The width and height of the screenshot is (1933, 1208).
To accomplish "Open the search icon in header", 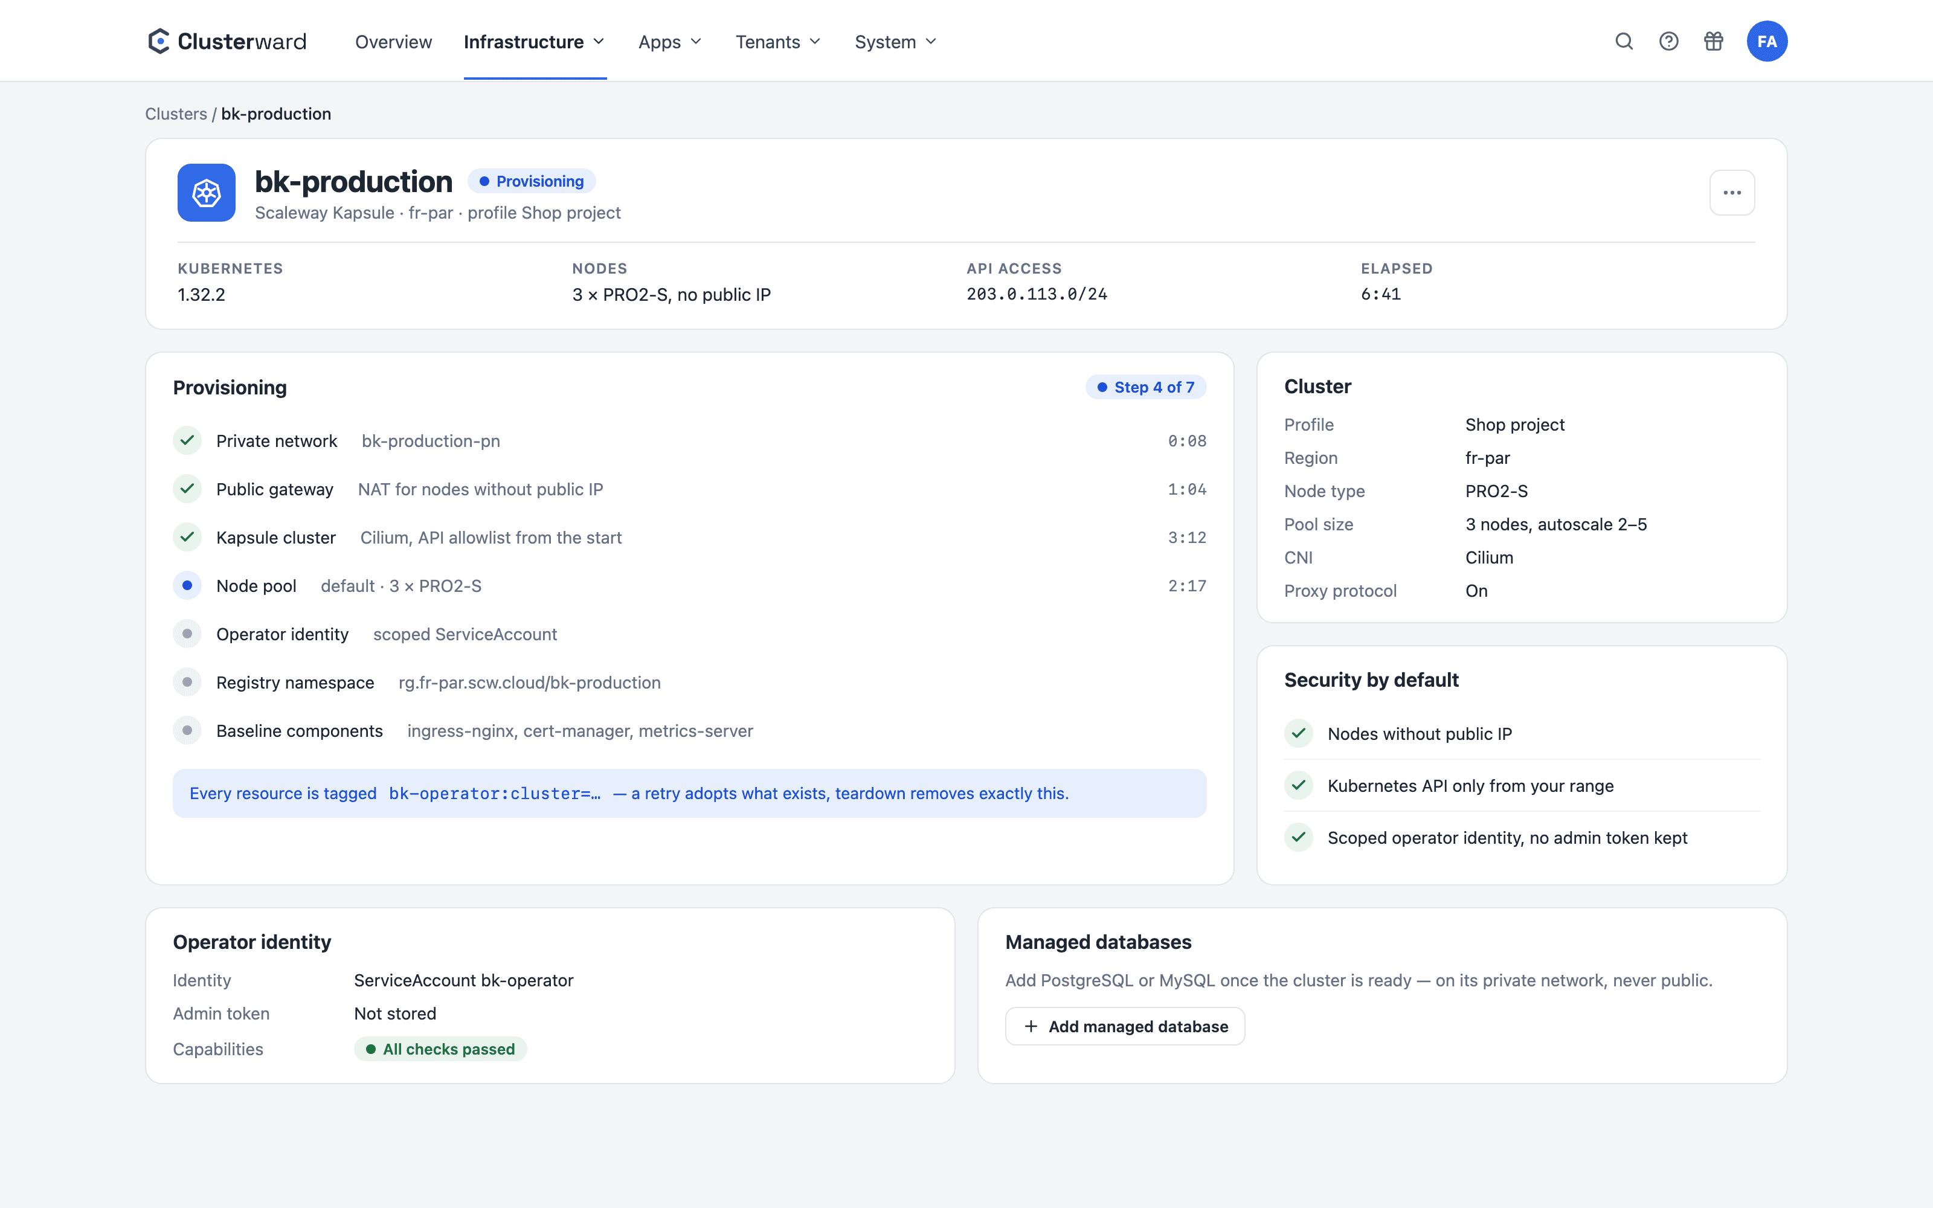I will [1624, 42].
